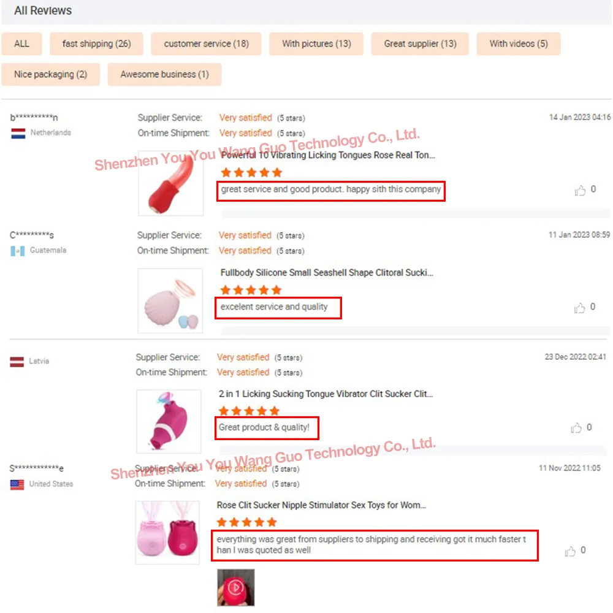
Task: Click thumbs-up icon on Latvia review
Action: pos(576,428)
